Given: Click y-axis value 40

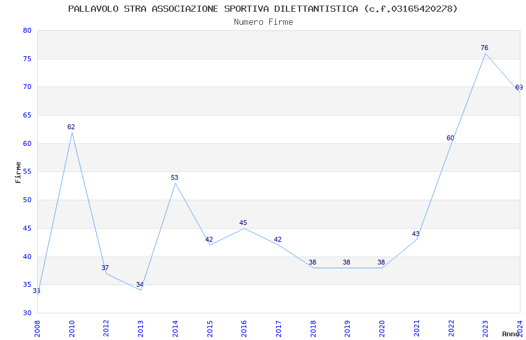Looking at the screenshot, I should pos(27,257).
